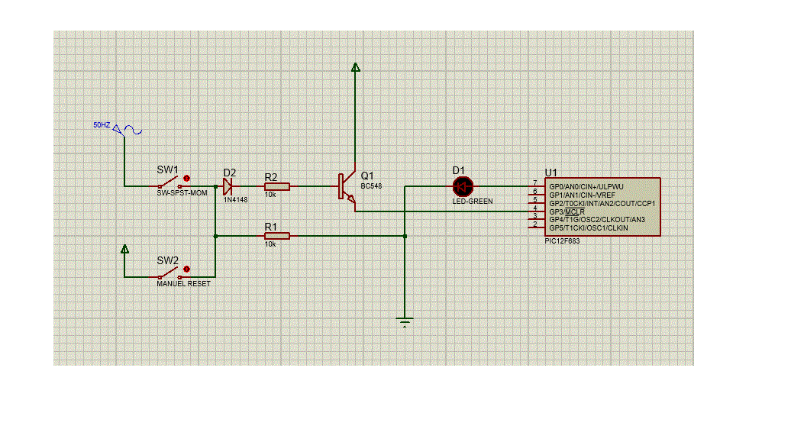Click pin label GP1/AN1/CIN-/VREF
The height and width of the screenshot is (426, 791).
click(582, 195)
